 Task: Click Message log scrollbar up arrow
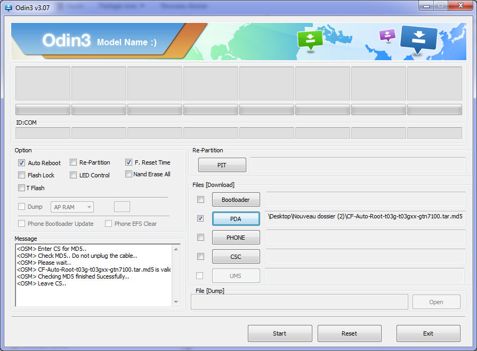pos(176,249)
